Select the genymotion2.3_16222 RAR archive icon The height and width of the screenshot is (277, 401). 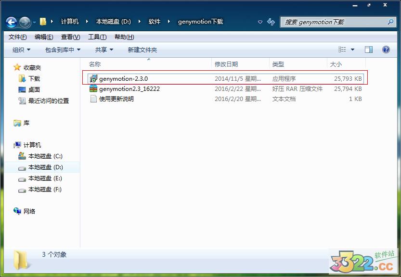(93, 88)
